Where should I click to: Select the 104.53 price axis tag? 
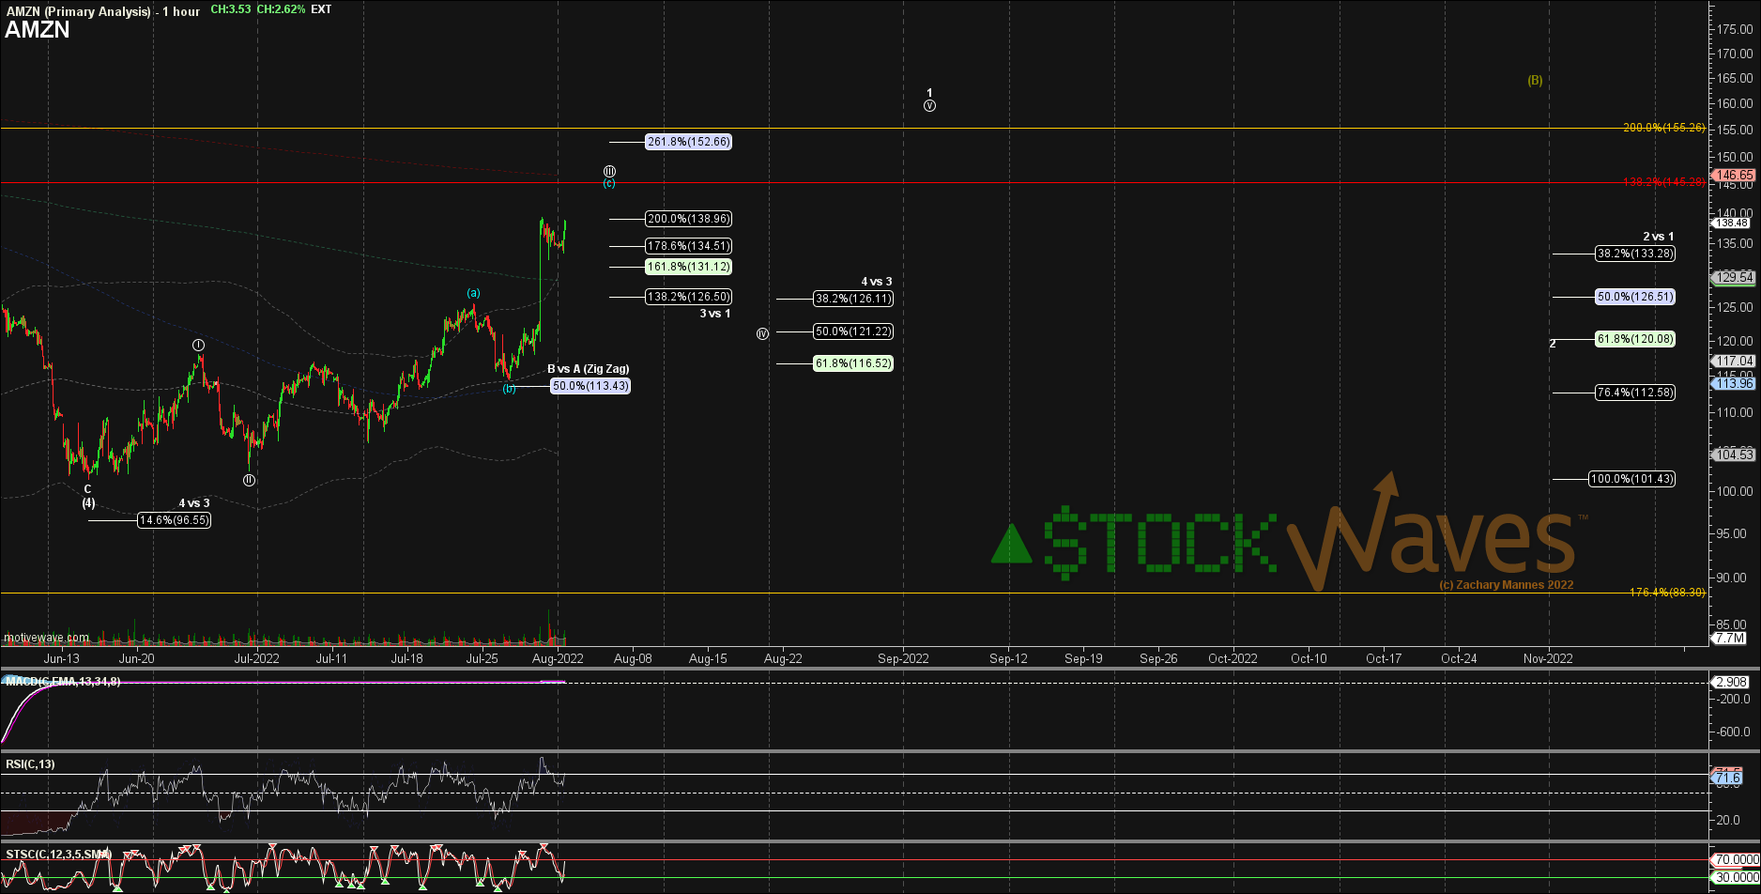pos(1733,455)
